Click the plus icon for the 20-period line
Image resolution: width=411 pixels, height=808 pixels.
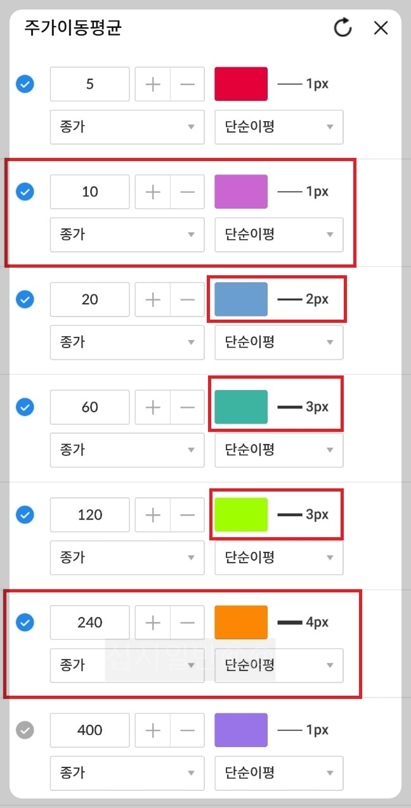152,299
